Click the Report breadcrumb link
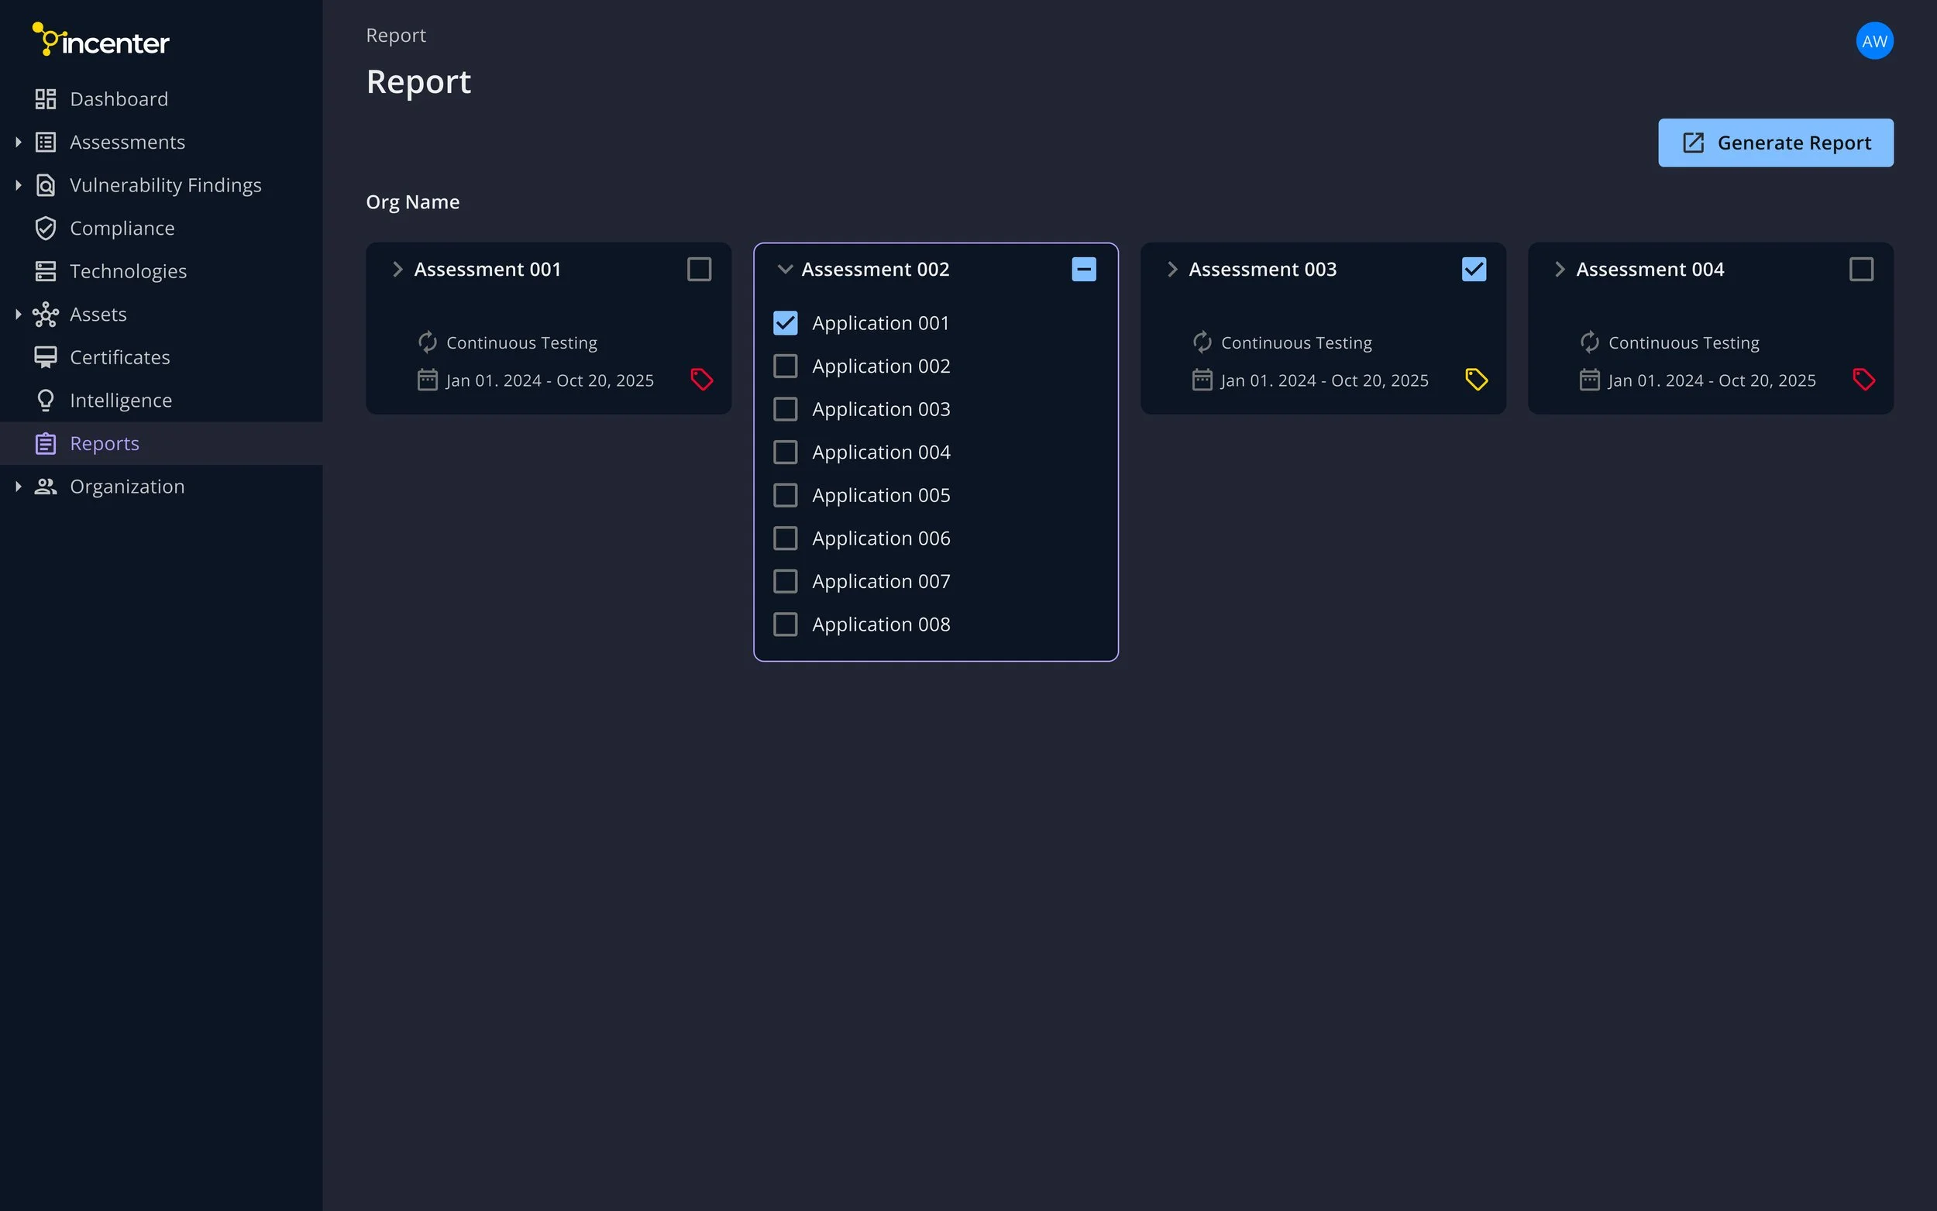 (396, 35)
